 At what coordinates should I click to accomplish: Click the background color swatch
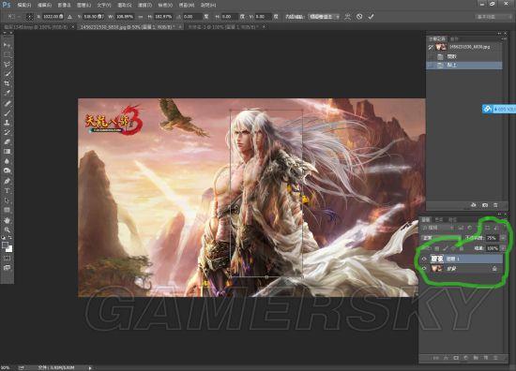click(x=9, y=249)
